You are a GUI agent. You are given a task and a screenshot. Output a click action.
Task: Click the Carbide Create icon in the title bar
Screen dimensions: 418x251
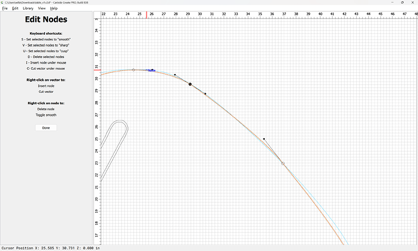coord(2,2)
